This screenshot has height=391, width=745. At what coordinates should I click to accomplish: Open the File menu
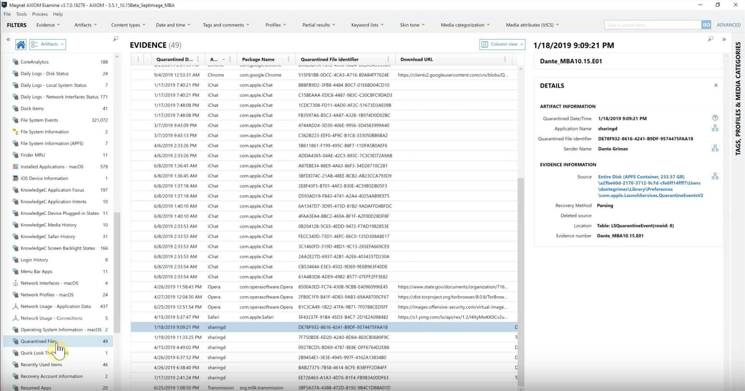[x=7, y=14]
